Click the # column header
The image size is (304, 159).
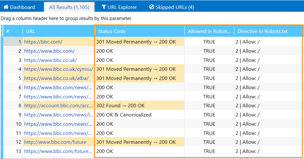point(13,31)
